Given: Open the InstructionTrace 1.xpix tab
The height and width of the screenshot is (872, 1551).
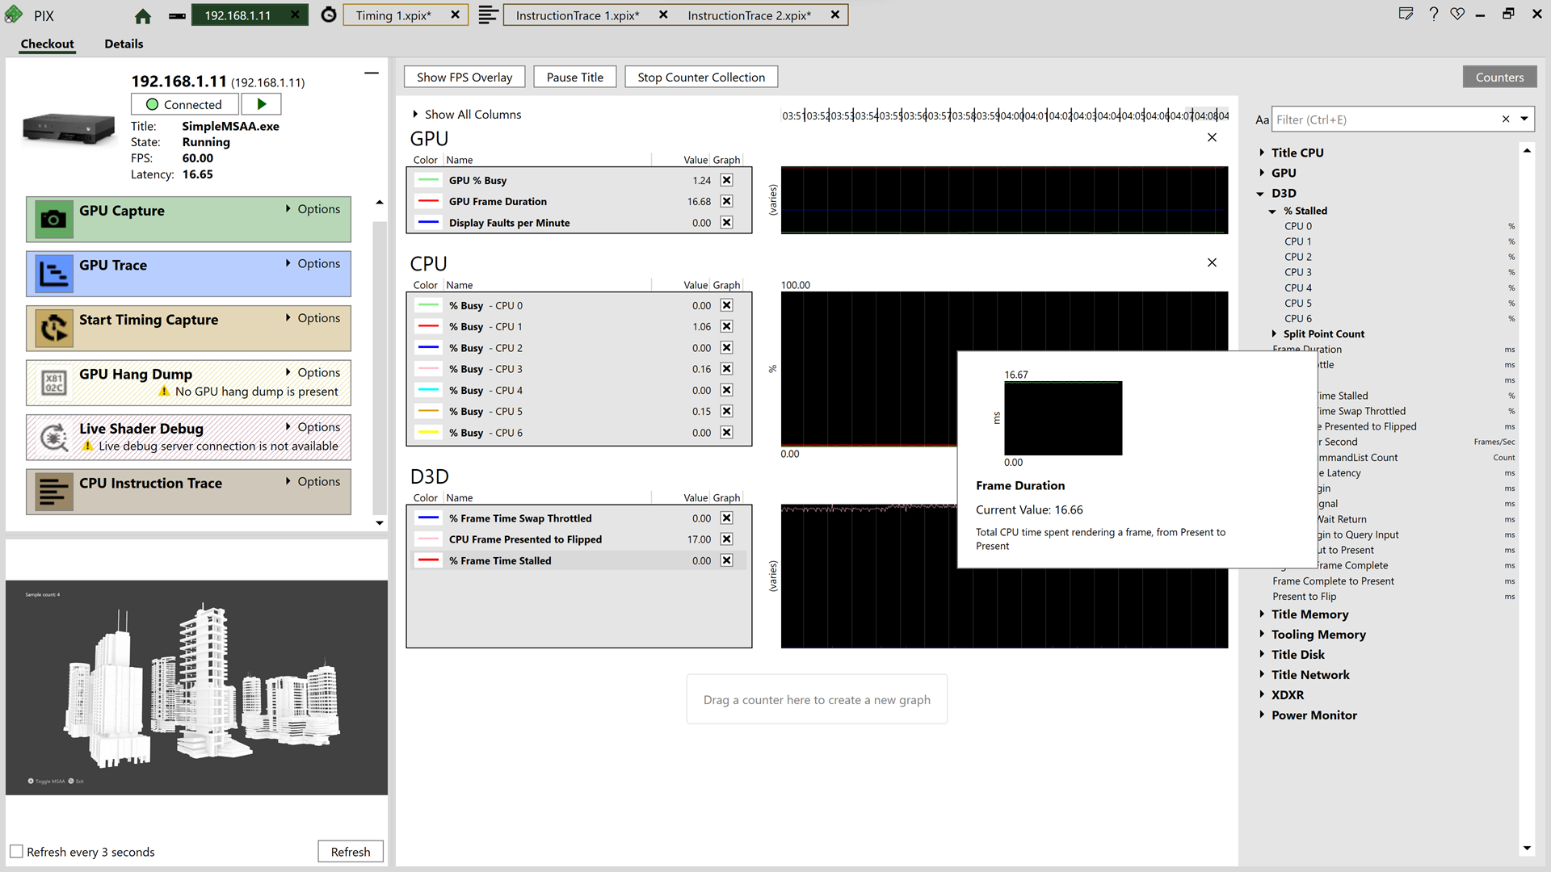Looking at the screenshot, I should click(x=578, y=15).
